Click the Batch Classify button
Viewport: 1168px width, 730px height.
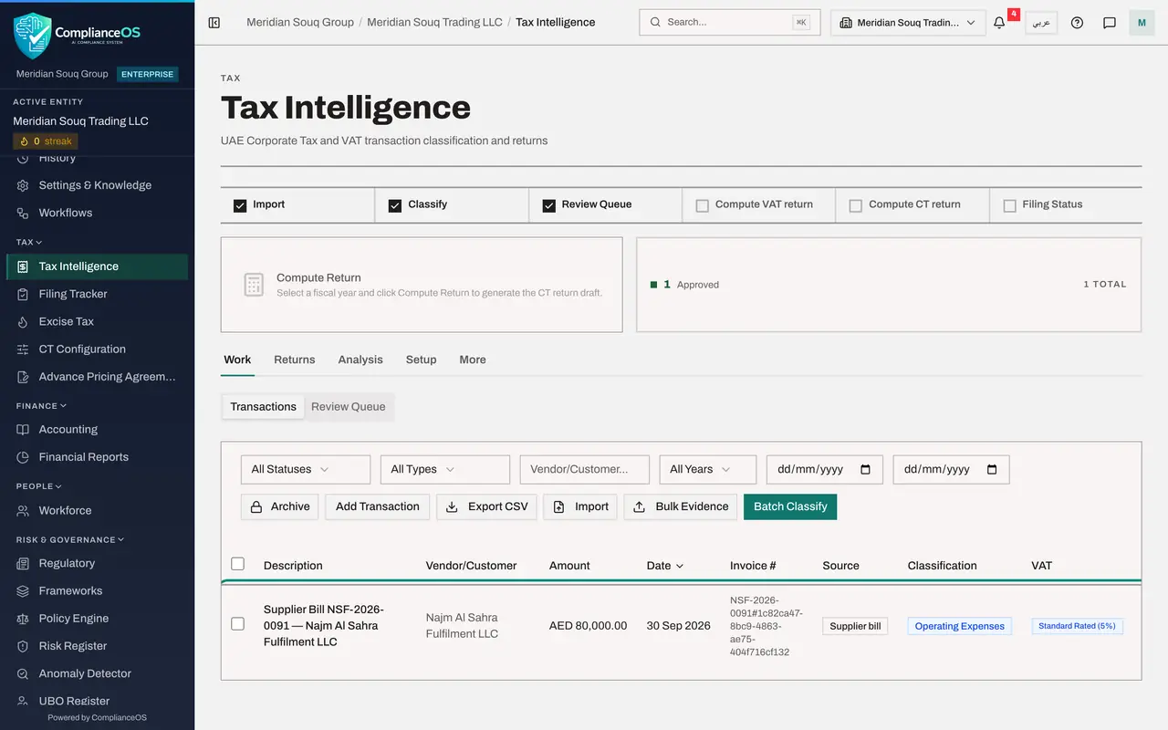(790, 506)
